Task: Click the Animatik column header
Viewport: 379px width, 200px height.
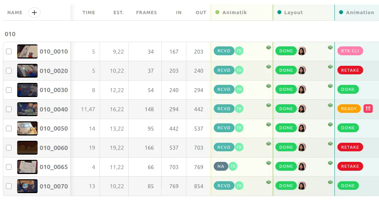Action: click(x=235, y=12)
